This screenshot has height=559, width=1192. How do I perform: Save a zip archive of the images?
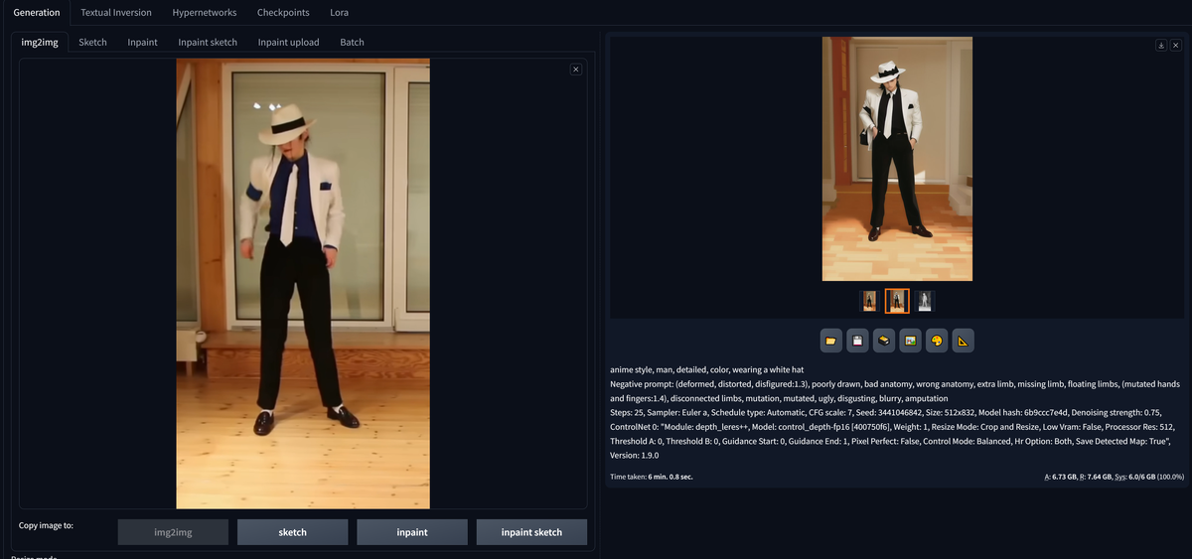click(883, 341)
